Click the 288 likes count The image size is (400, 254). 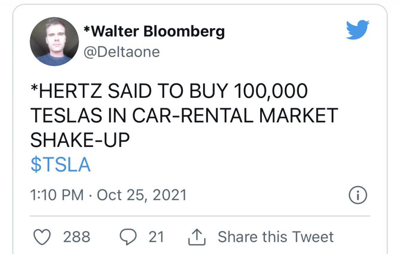click(x=77, y=237)
